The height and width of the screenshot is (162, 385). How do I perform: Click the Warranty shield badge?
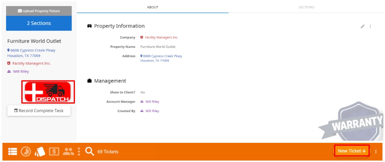(x=354, y=121)
